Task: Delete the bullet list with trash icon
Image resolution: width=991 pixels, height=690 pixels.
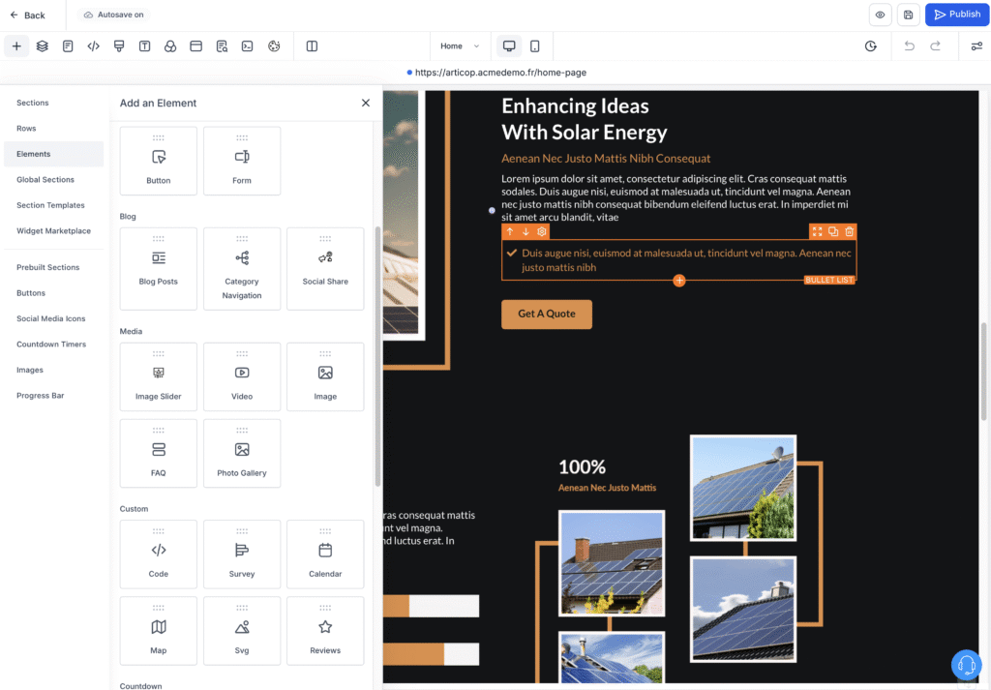Action: point(849,232)
